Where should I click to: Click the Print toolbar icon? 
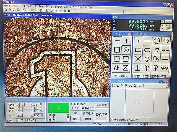tap(19, 10)
